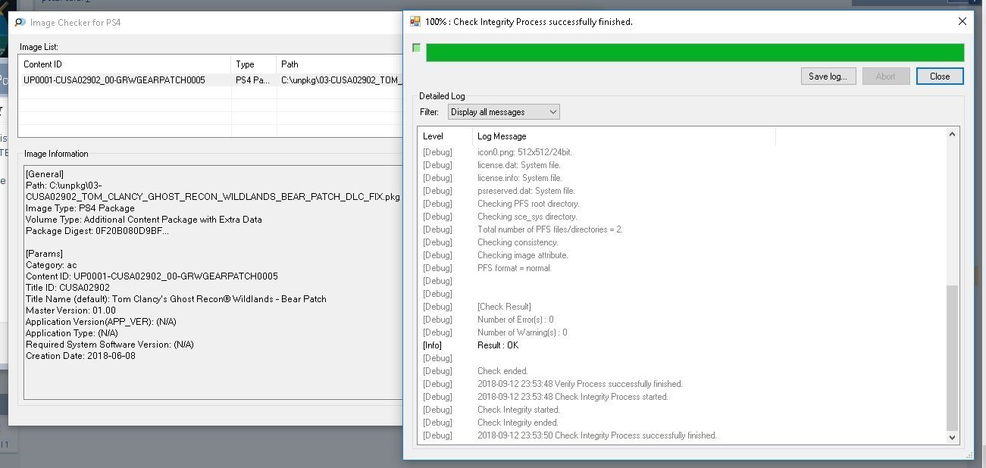Screen dimensions: 986x468
Task: Click the 'PFS format = normal.' log line
Action: click(515, 268)
